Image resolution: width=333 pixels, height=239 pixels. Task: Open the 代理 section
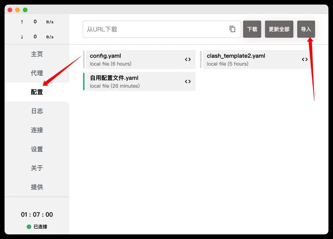click(37, 73)
